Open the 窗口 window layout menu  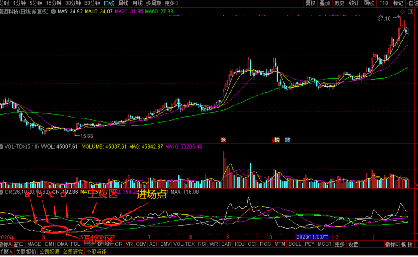[x=19, y=244]
